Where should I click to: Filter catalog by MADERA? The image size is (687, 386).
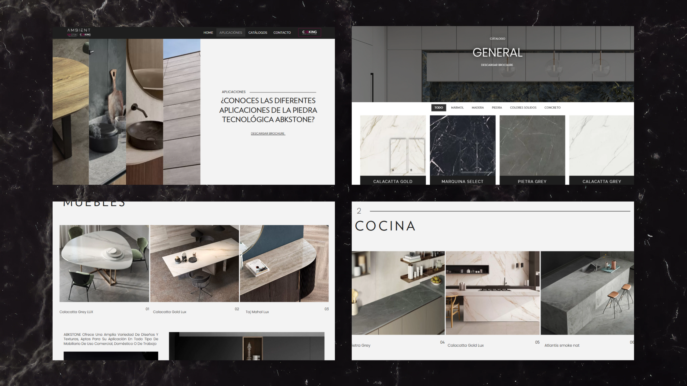pyautogui.click(x=478, y=108)
